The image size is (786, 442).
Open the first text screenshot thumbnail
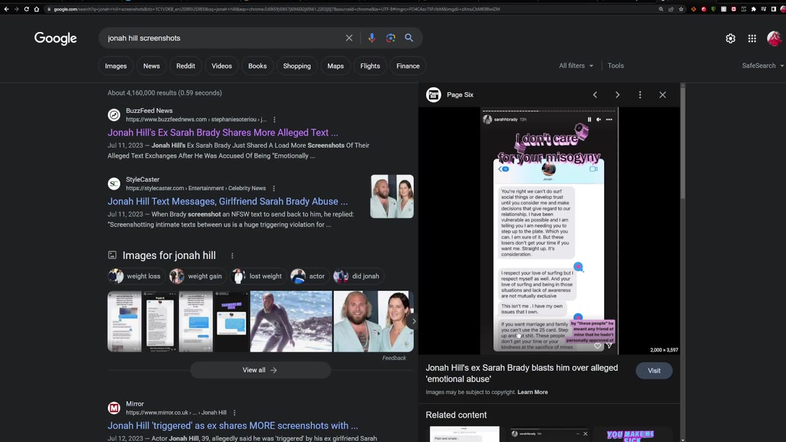[x=124, y=321]
